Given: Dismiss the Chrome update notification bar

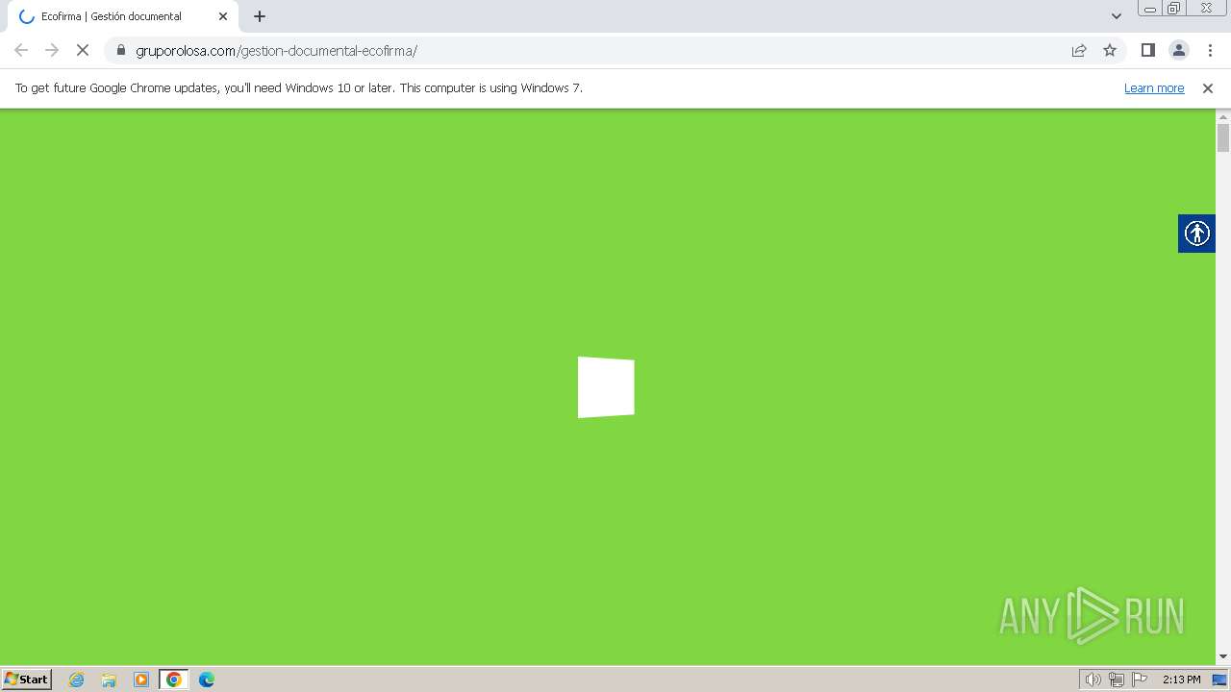Looking at the screenshot, I should point(1208,87).
